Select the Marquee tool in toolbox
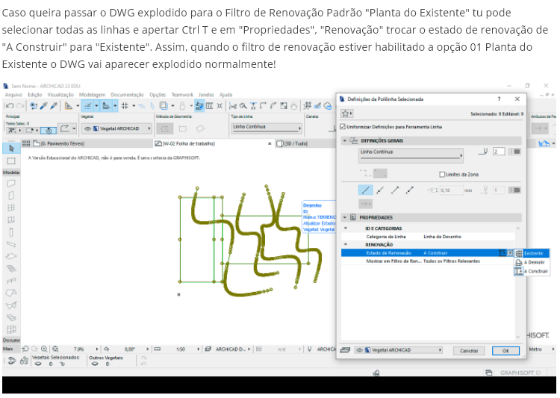Viewport: 560px width, 398px height. coord(11,161)
